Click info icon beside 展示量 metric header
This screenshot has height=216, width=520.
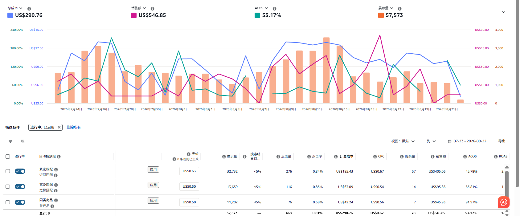pyautogui.click(x=399, y=9)
